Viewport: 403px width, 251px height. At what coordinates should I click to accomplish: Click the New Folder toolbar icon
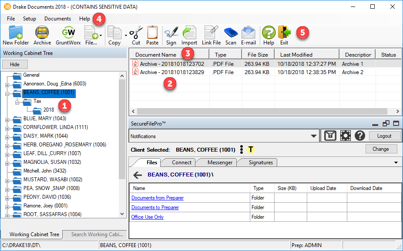16,36
